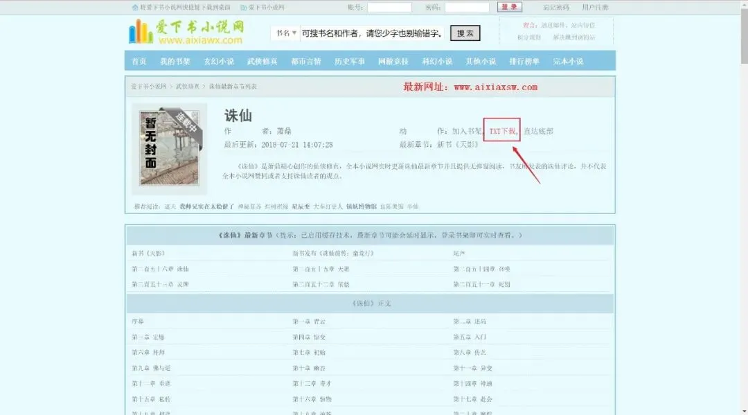
Task: Open 新书《天影》 in latest chapters list
Action: coord(148,254)
